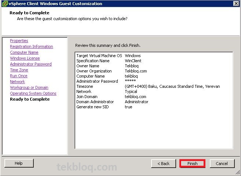Click the Help button

tap(19, 163)
